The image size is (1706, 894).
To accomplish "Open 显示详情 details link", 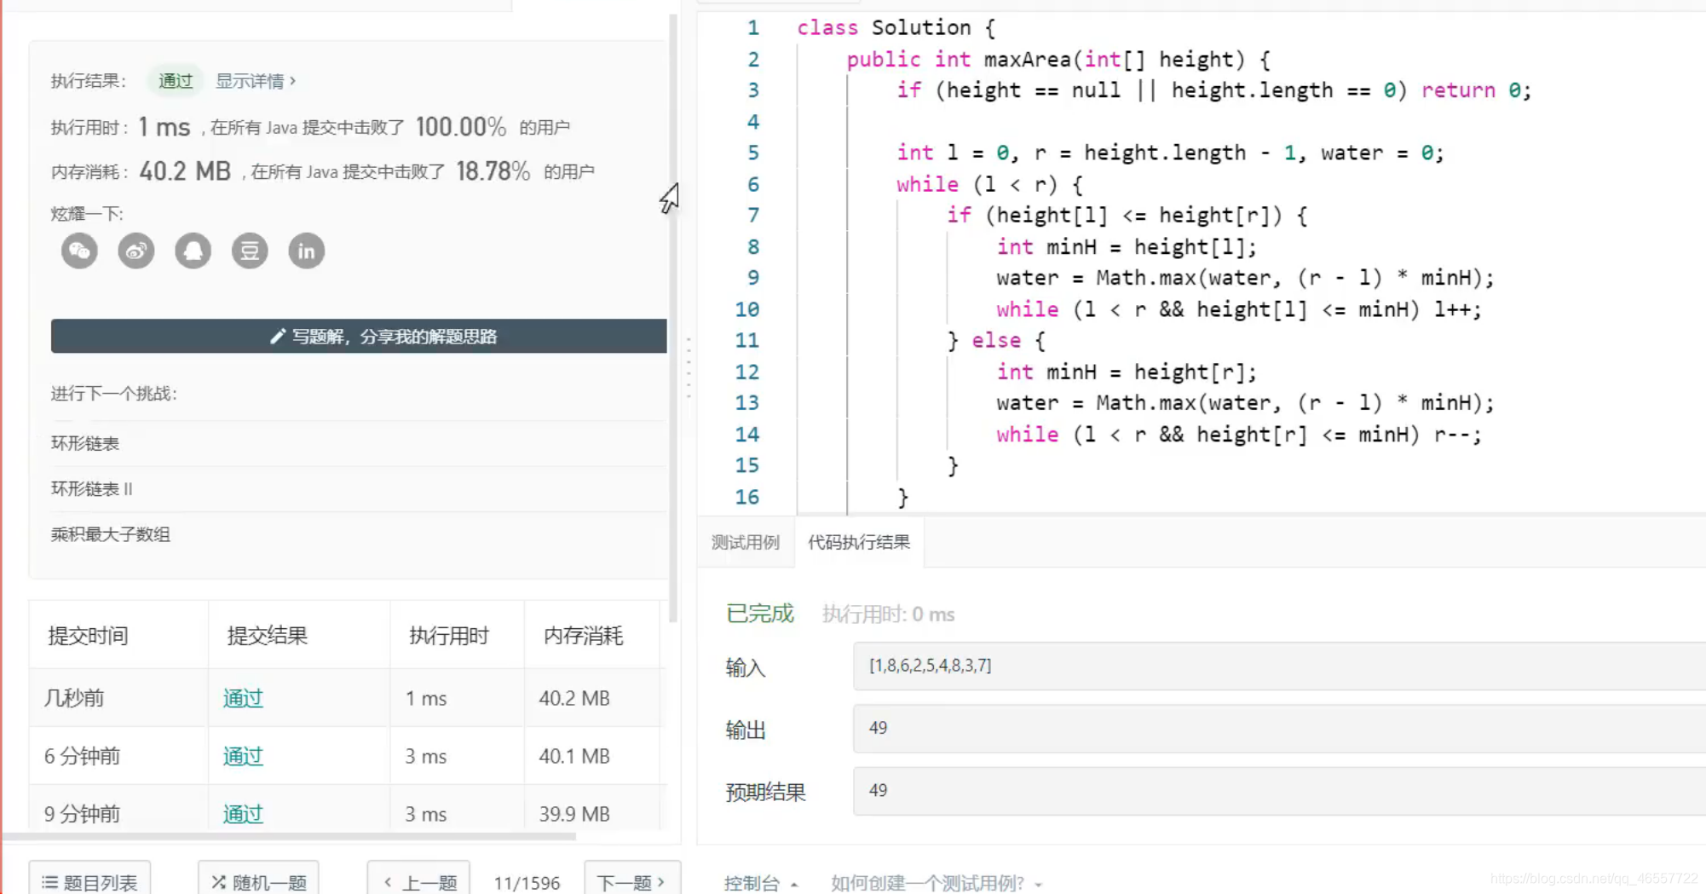I will pos(256,81).
